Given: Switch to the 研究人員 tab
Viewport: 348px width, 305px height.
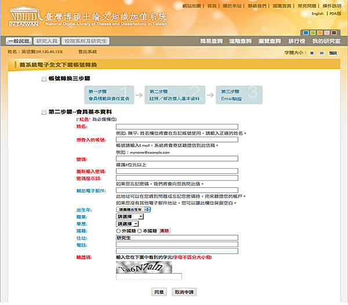Looking at the screenshot, I should [46, 41].
